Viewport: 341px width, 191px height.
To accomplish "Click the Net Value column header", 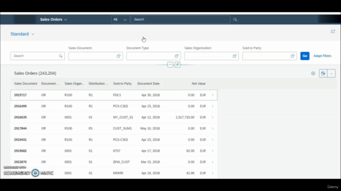I will 199,84.
